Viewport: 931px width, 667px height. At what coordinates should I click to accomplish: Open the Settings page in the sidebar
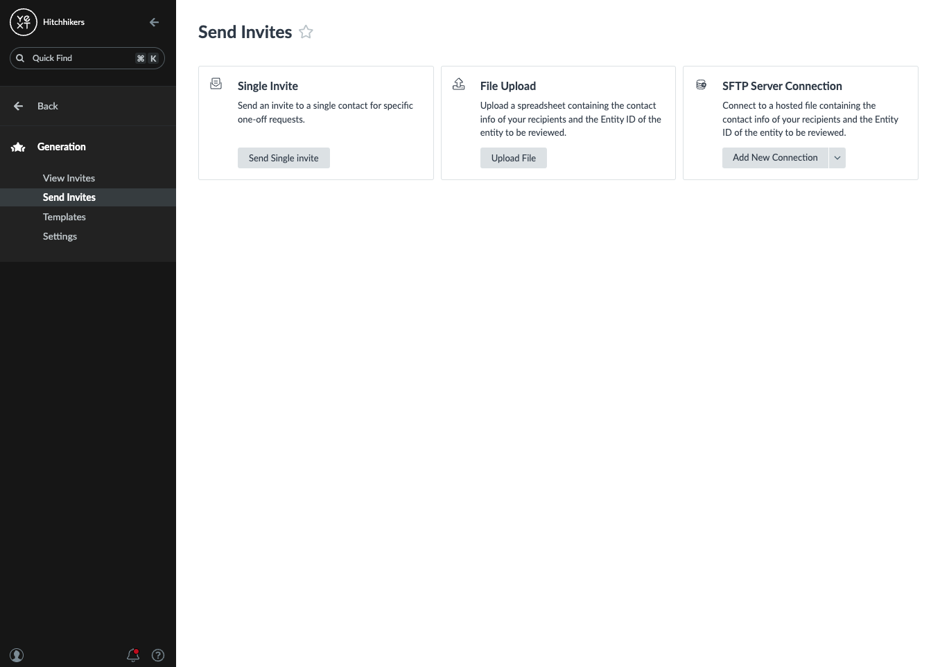60,236
